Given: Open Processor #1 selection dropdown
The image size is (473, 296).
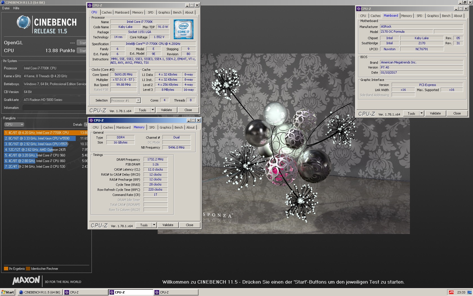Looking at the screenshot, I should 126,100.
